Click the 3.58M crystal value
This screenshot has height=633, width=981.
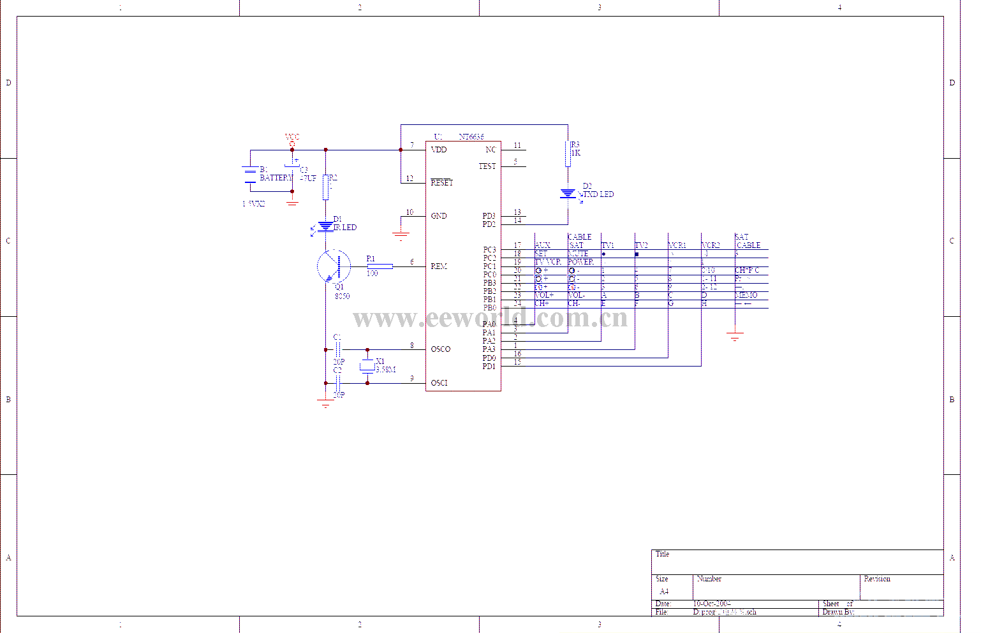(385, 370)
